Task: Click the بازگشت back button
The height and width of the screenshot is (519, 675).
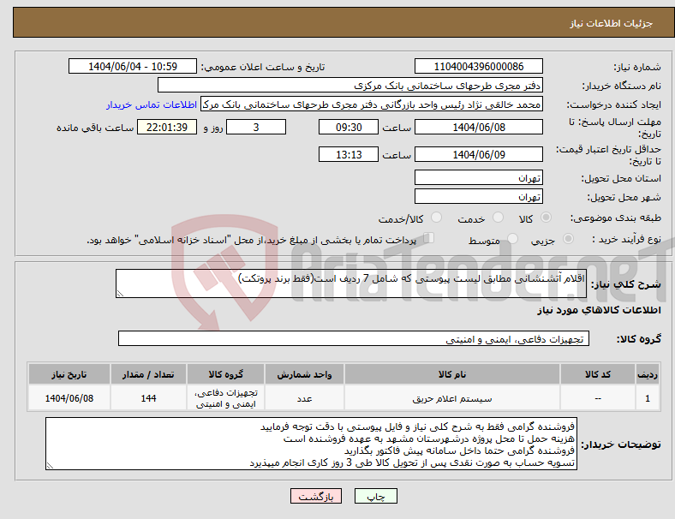Action: tap(316, 496)
